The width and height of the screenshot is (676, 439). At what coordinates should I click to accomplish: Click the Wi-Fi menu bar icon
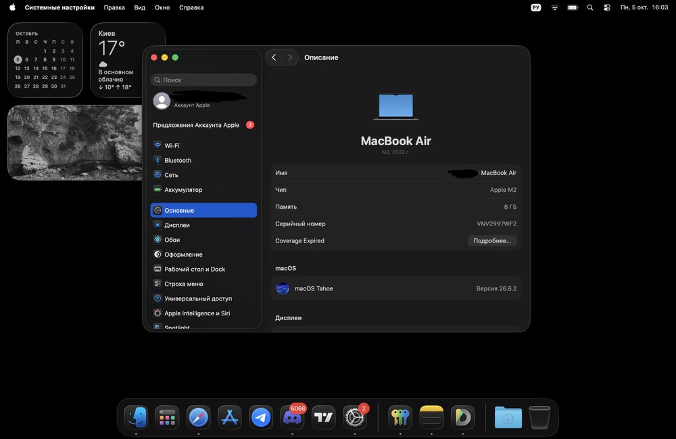coord(555,7)
